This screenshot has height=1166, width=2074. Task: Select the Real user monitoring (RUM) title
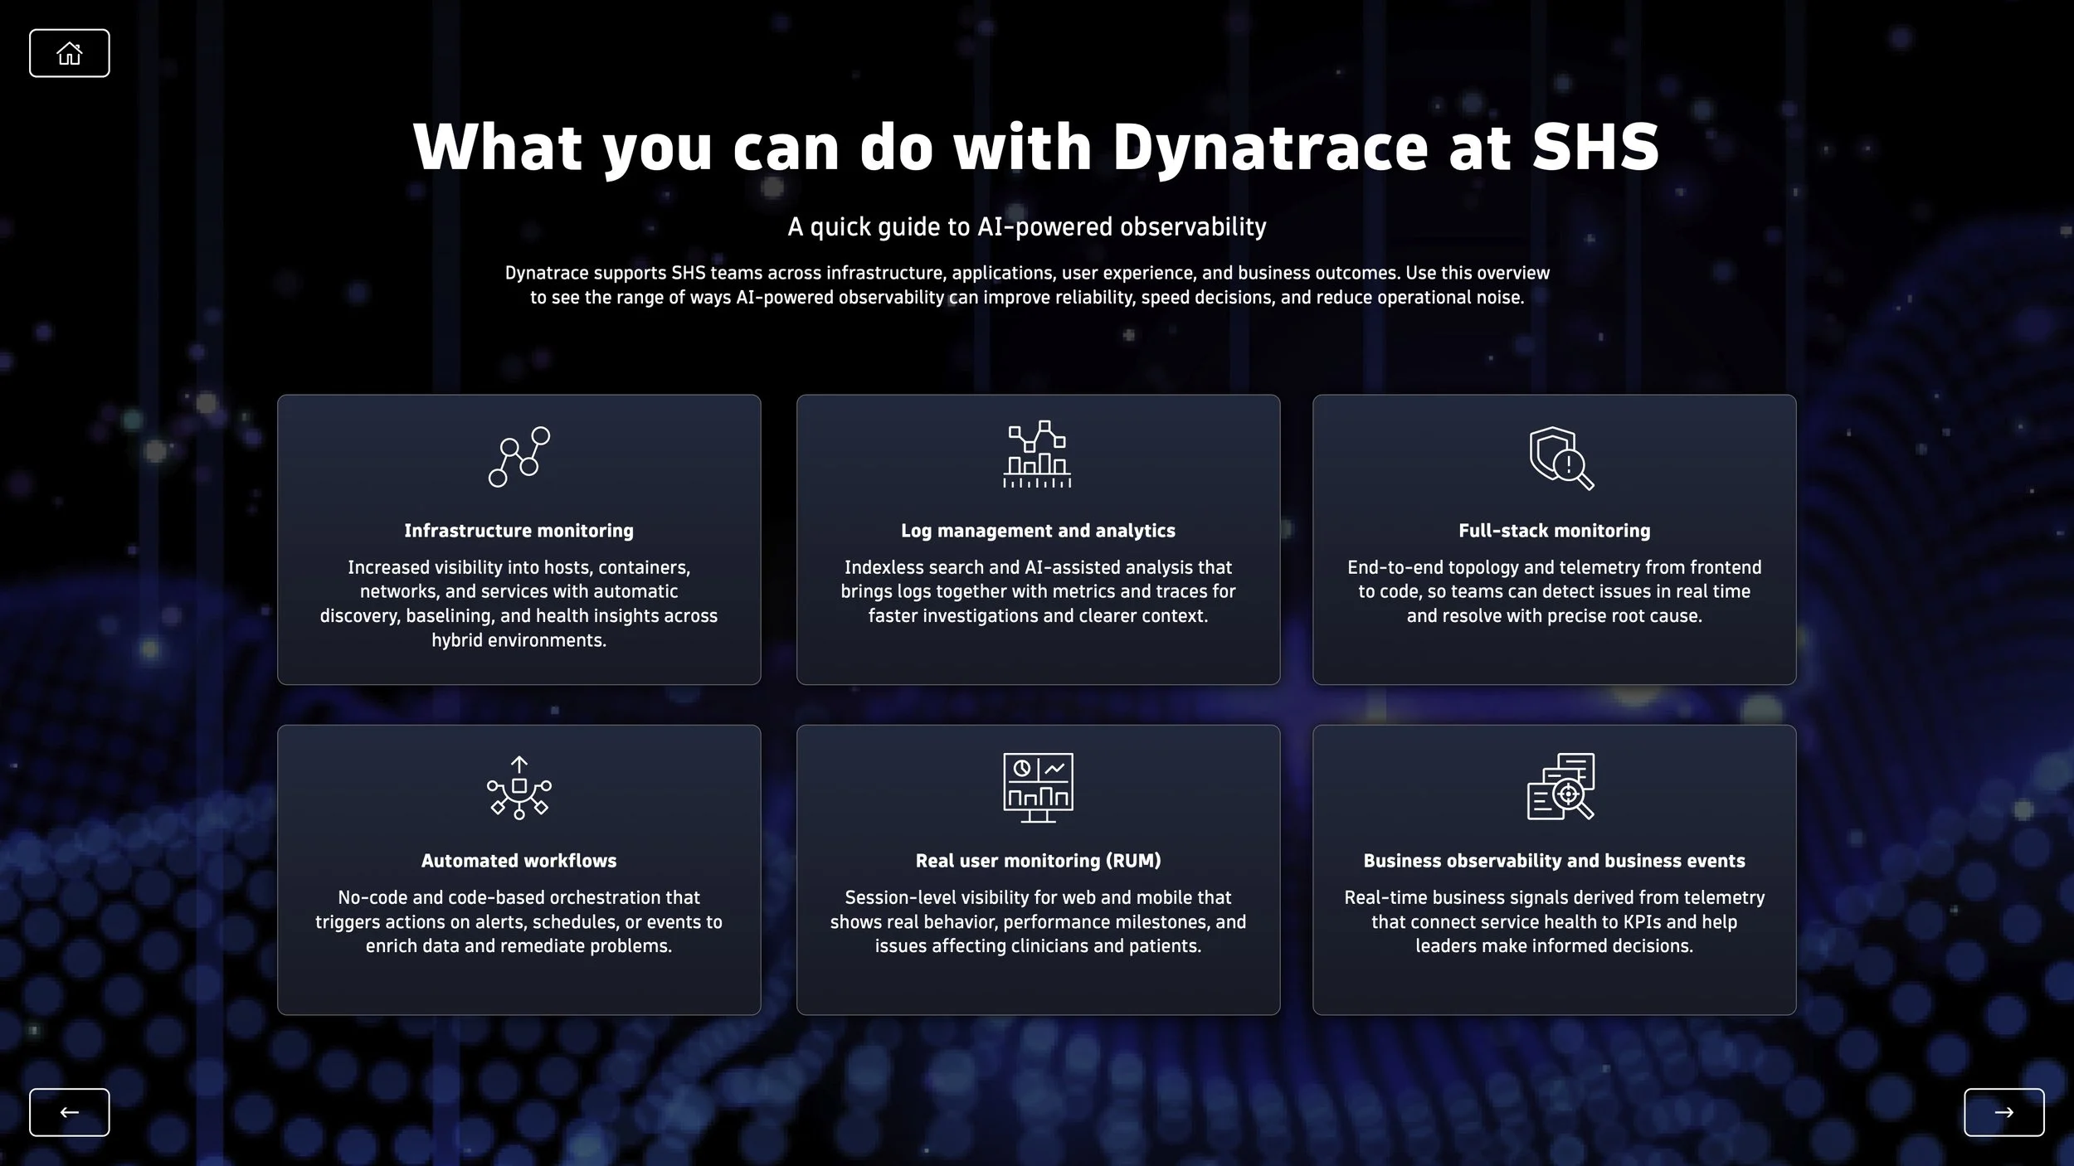[1038, 861]
